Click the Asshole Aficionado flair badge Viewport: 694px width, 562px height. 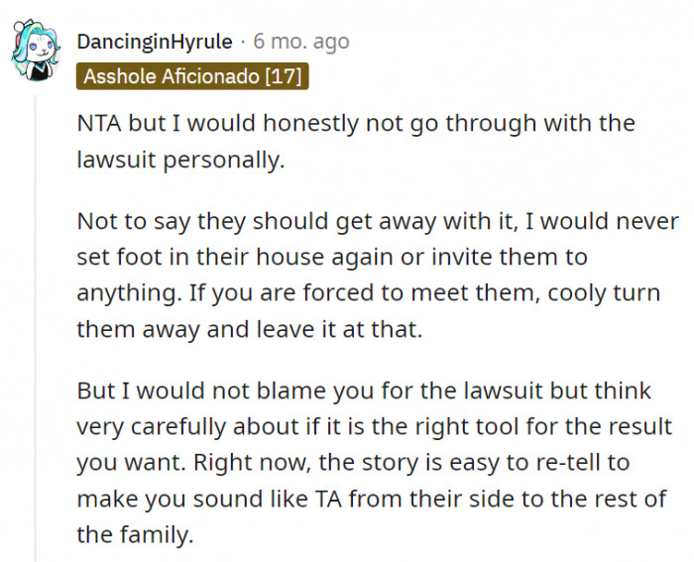point(192,76)
